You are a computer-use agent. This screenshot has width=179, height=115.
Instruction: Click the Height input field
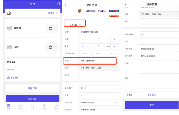pos(113,53)
